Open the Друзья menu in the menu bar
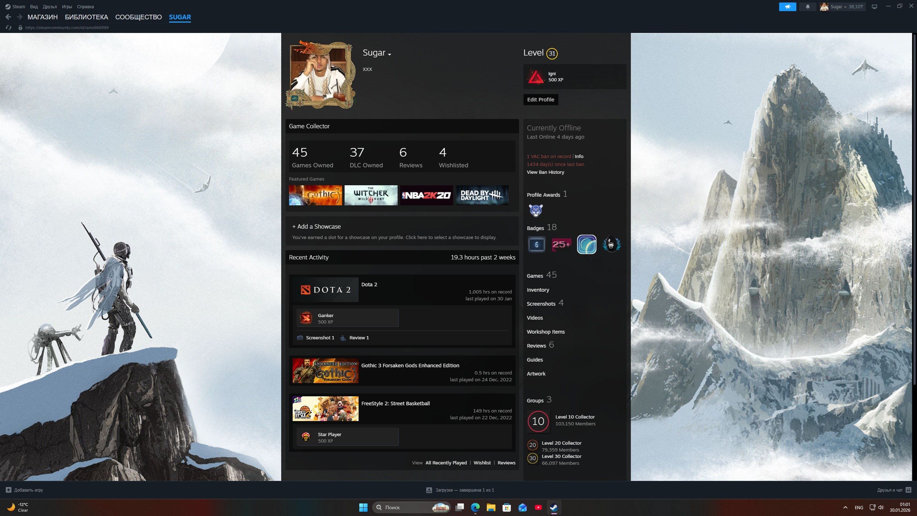 coord(50,7)
